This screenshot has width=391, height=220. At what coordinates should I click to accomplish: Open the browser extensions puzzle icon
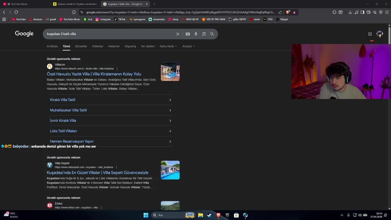pyautogui.click(x=334, y=12)
